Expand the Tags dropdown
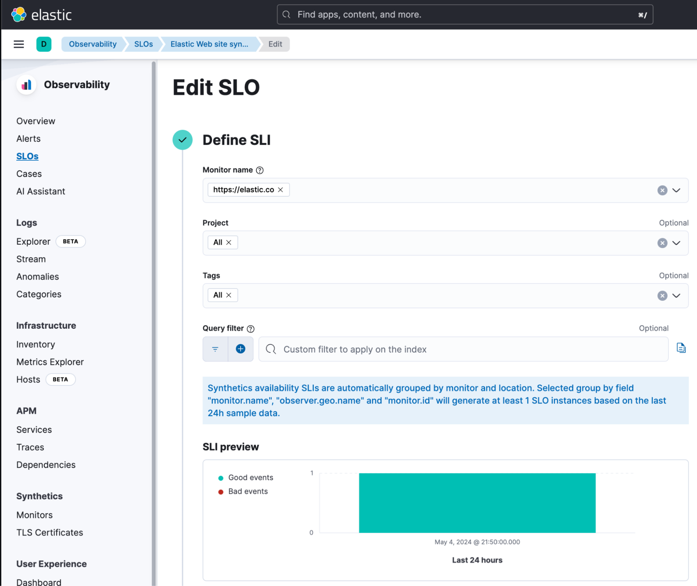Viewport: 697px width, 586px height. (677, 296)
